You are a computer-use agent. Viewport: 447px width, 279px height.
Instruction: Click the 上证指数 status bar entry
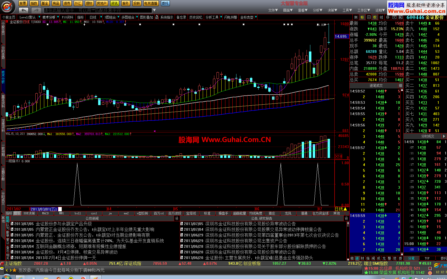tap(13, 263)
